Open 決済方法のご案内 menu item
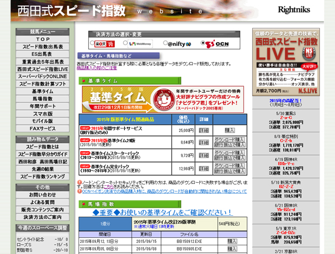335x254 pixels. (43, 217)
